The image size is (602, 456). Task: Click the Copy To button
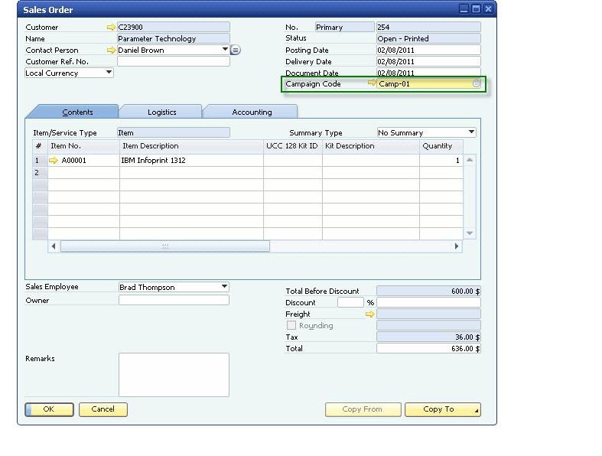pyautogui.click(x=443, y=409)
